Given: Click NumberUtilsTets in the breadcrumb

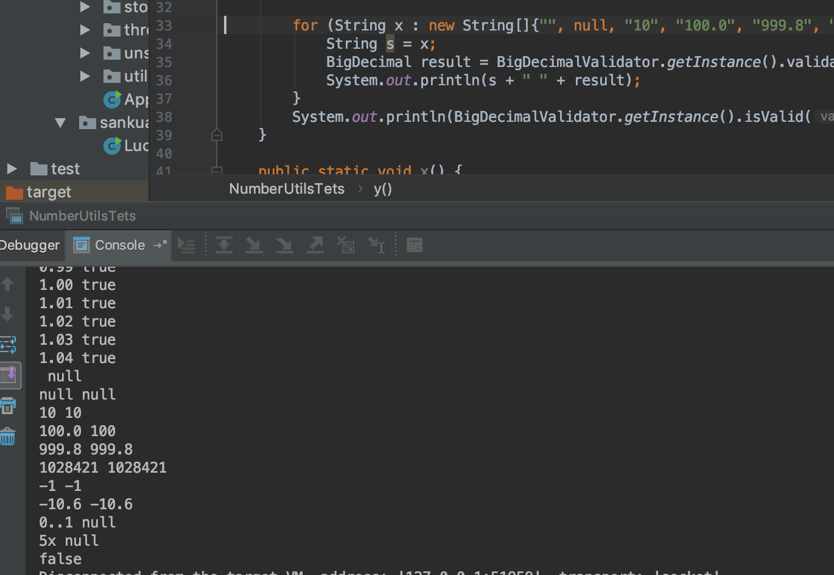Looking at the screenshot, I should [287, 189].
